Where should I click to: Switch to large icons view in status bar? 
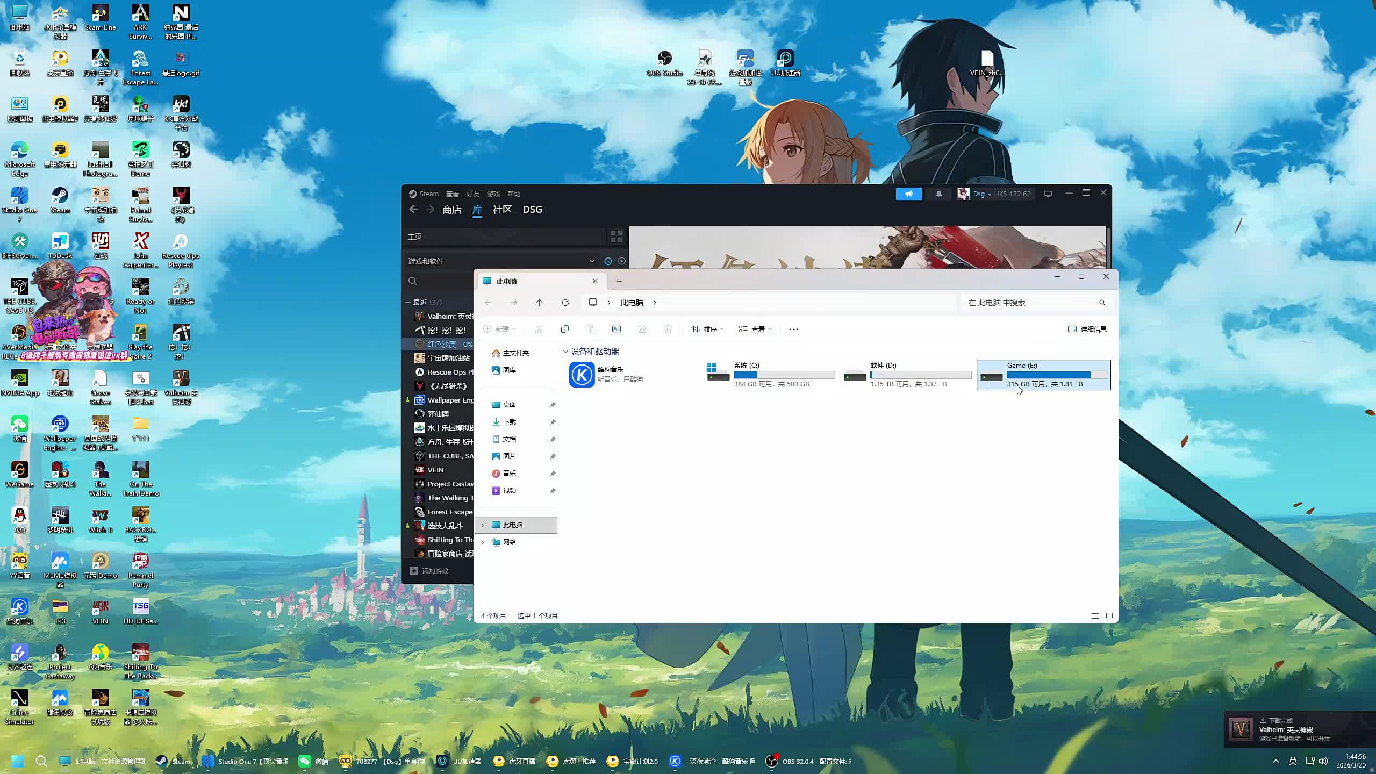(x=1109, y=616)
